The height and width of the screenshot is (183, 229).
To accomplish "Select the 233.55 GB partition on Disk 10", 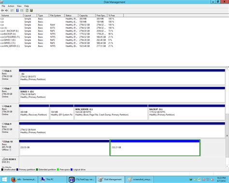I will [x=64, y=148].
